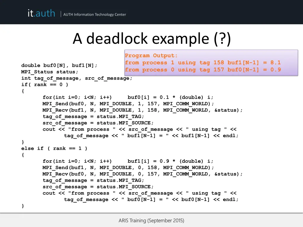Click the MPI_Recv(buf0, ...) call with tag 157
This screenshot has height=227, width=303.
142,174
